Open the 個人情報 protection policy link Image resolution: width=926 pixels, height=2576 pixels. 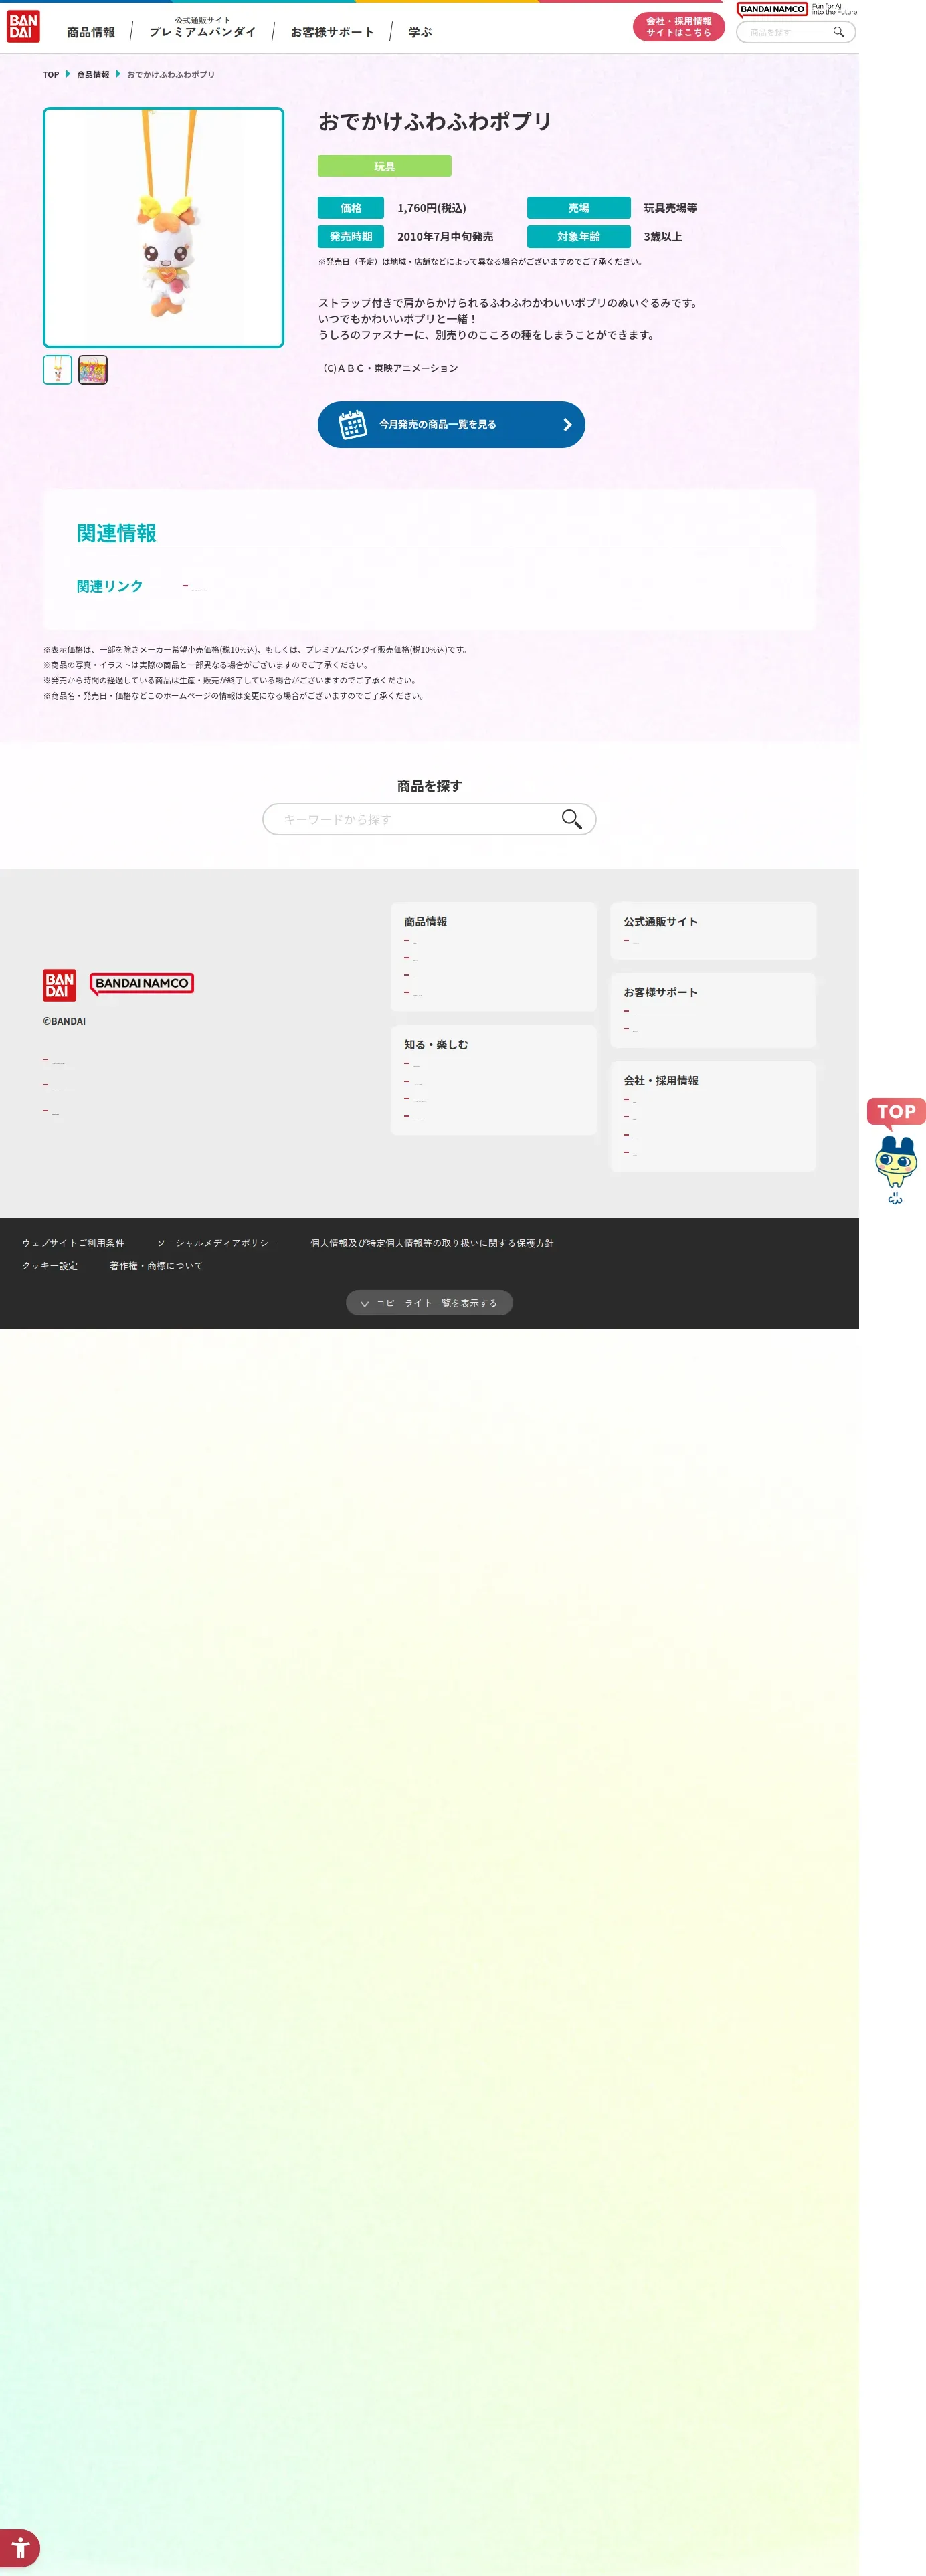[x=431, y=1243]
